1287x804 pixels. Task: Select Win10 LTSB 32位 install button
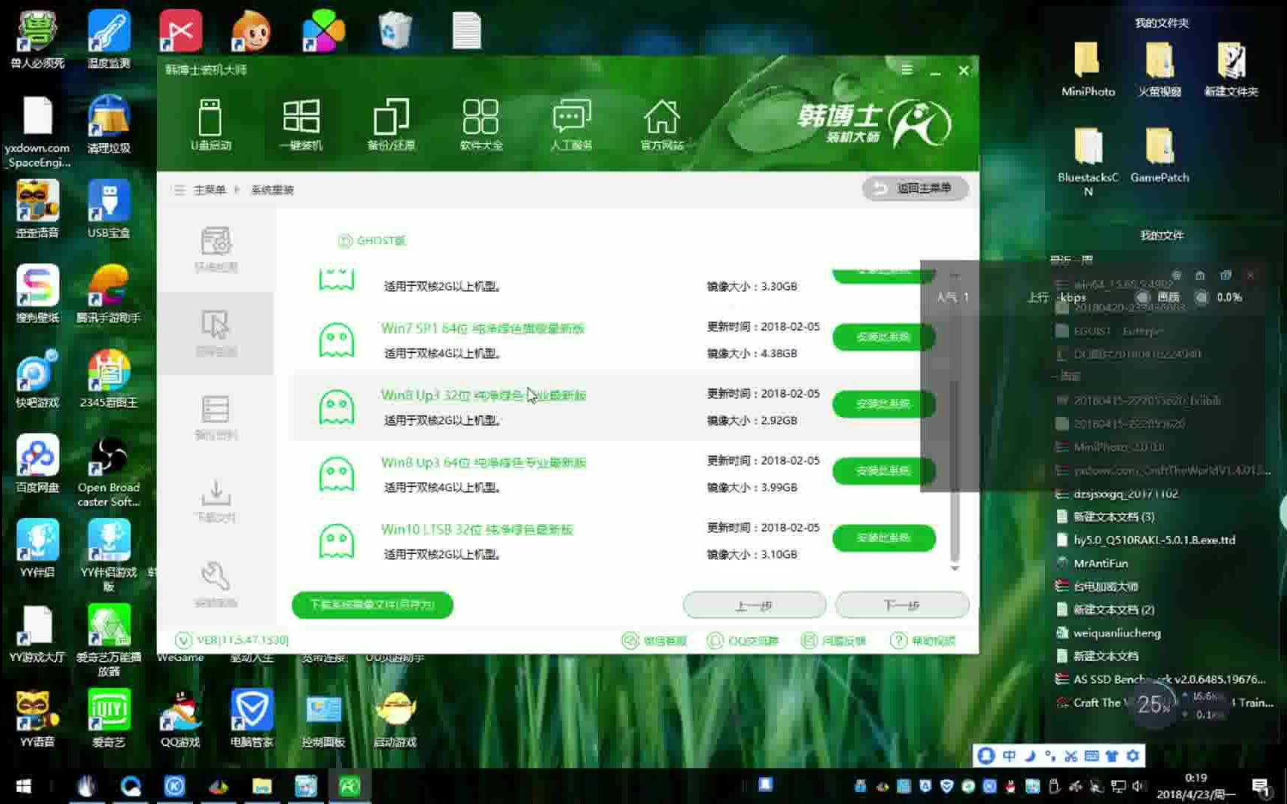coord(883,538)
